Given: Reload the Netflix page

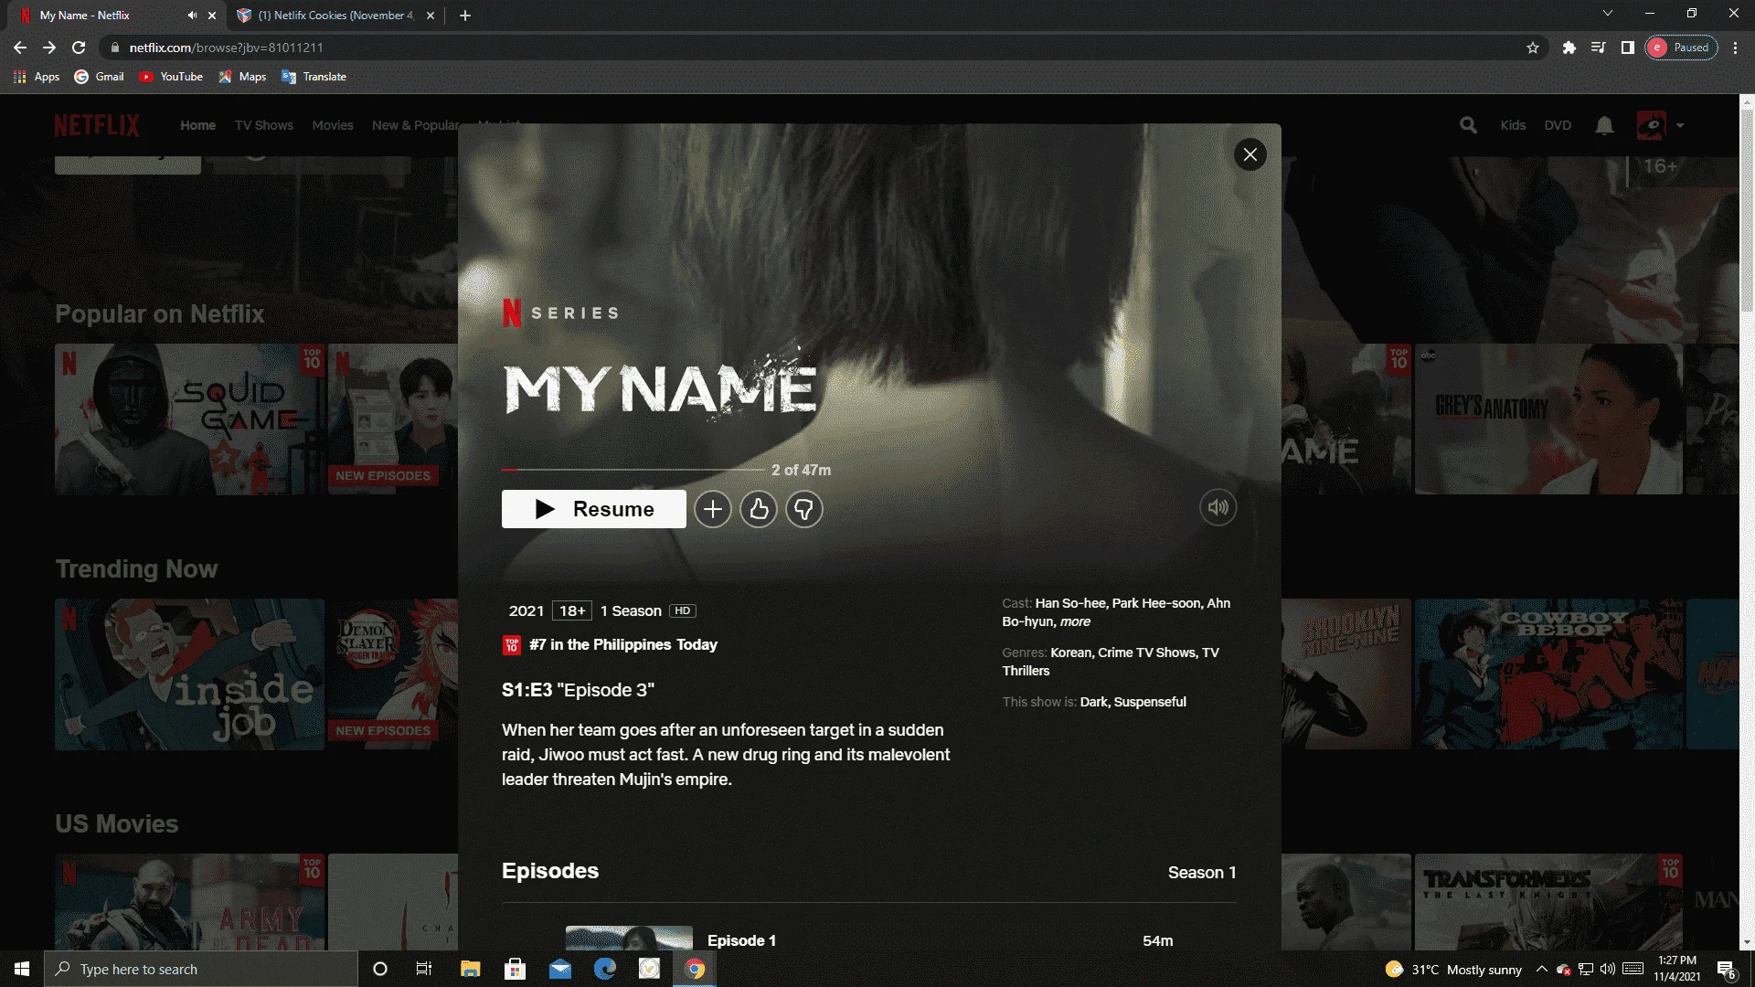Looking at the screenshot, I should (x=79, y=48).
